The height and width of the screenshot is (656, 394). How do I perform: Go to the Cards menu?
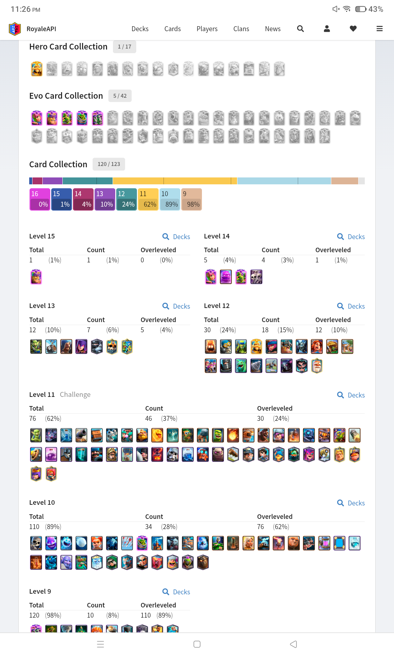click(x=172, y=29)
